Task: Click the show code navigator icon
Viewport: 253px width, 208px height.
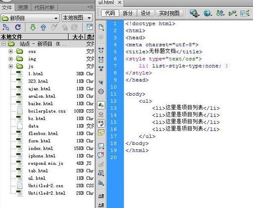Action: (101, 37)
